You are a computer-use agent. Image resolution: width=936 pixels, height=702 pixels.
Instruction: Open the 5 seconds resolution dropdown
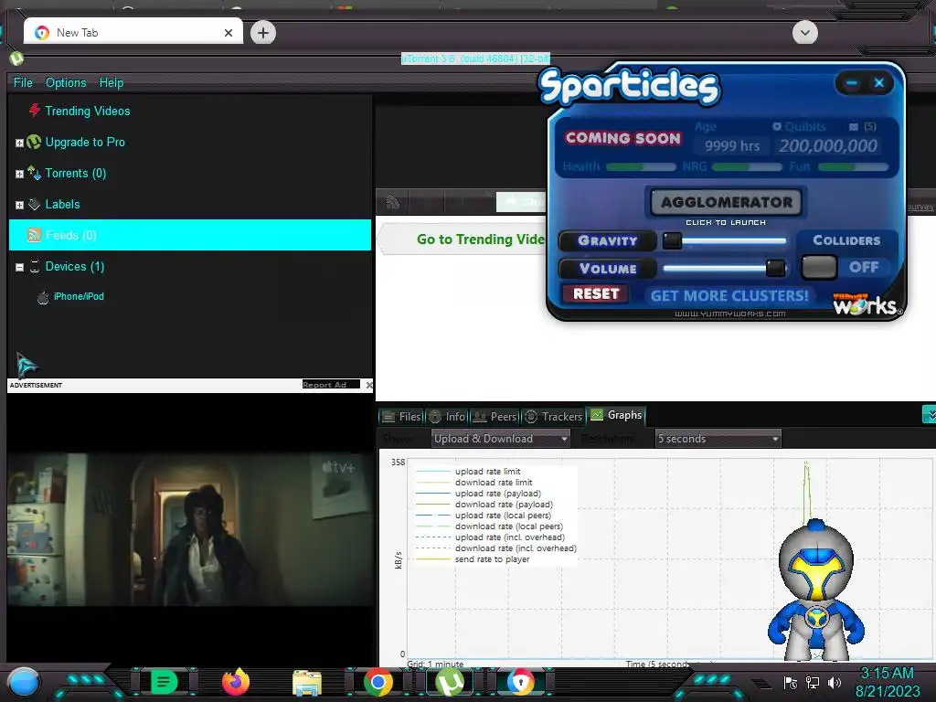click(x=718, y=439)
